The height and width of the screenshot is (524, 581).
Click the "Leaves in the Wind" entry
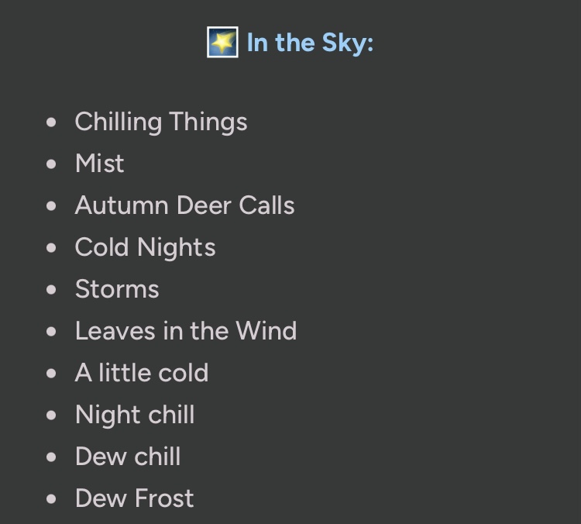(x=186, y=331)
